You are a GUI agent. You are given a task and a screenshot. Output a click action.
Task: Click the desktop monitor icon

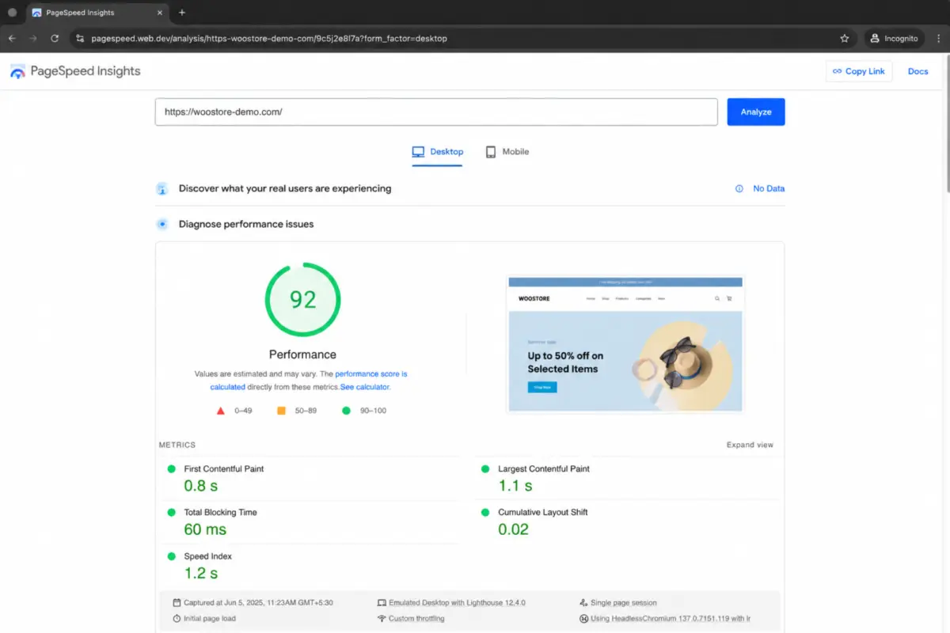pos(419,152)
